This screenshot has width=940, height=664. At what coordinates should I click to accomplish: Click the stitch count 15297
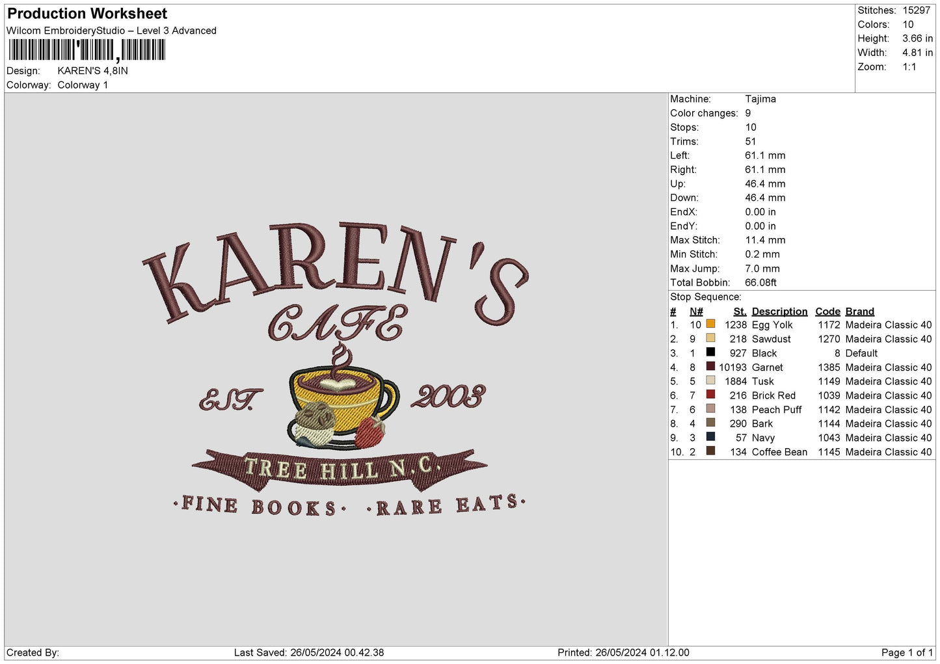(x=916, y=10)
